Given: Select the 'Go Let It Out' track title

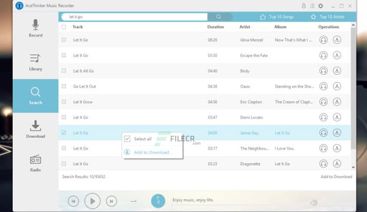Looking at the screenshot, I should tap(84, 86).
